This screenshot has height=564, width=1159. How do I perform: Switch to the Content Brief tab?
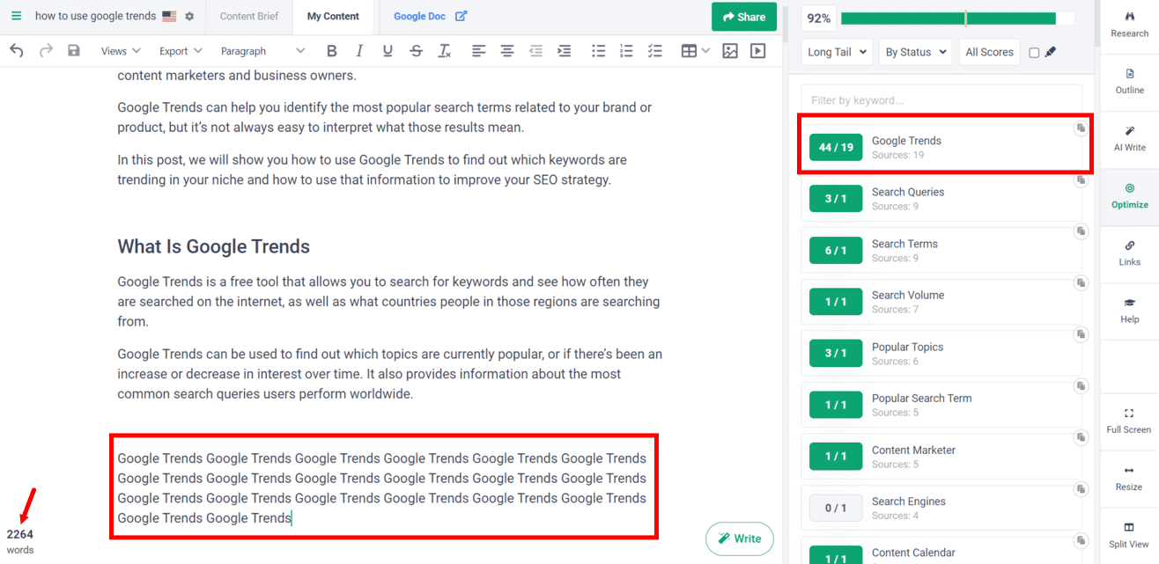(248, 16)
